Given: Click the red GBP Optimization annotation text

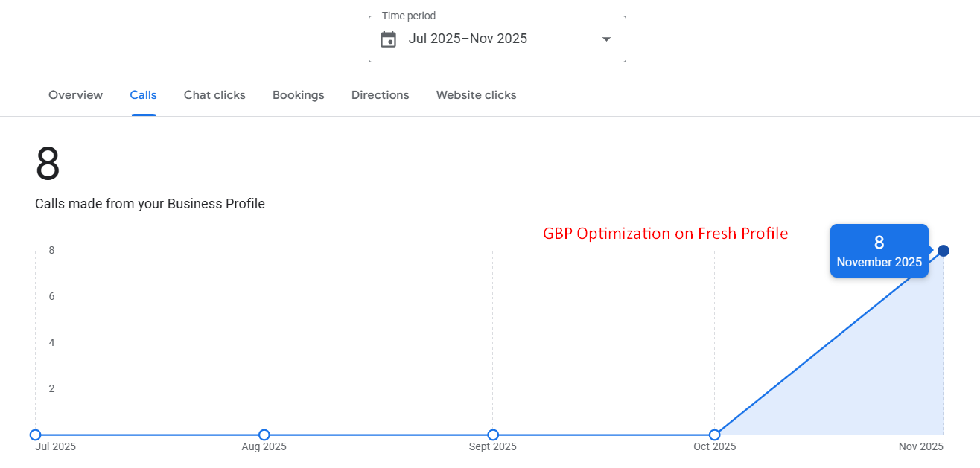Looking at the screenshot, I should coord(665,234).
